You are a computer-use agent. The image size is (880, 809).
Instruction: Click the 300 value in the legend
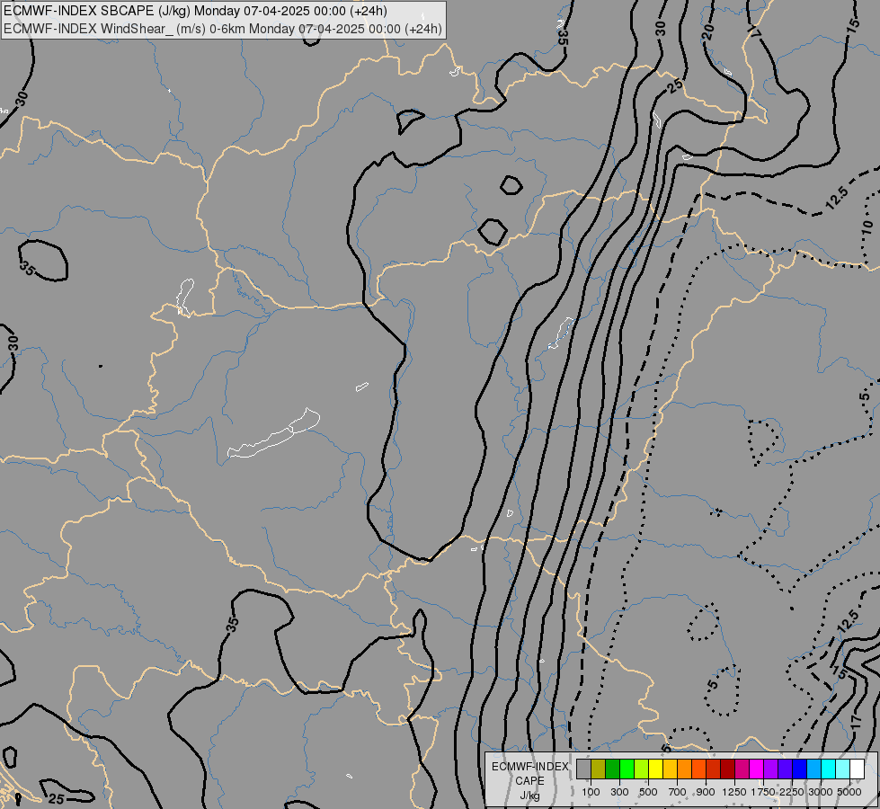point(619,792)
